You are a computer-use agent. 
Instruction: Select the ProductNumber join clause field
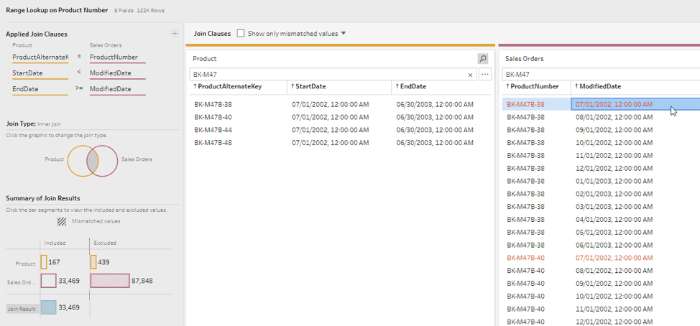click(116, 57)
